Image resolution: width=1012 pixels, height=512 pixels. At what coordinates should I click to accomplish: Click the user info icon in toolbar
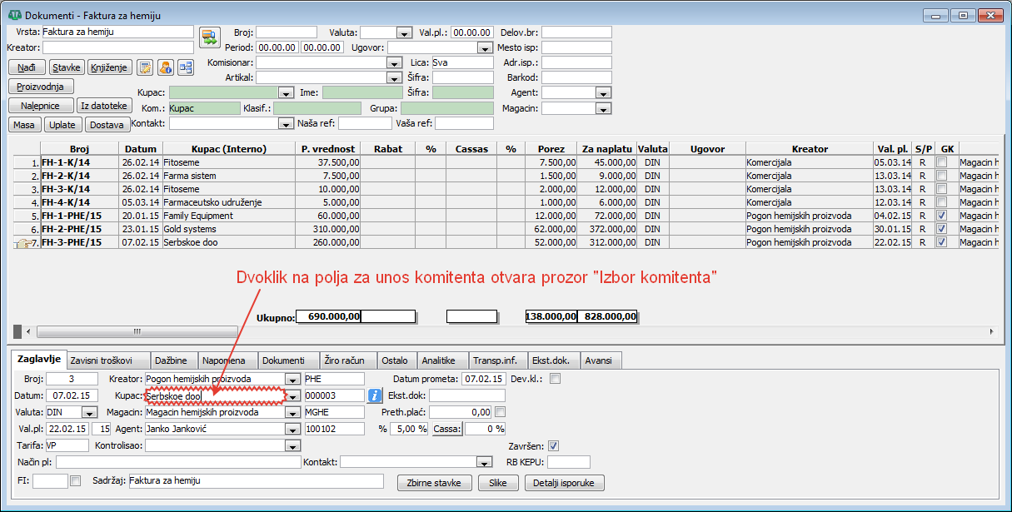tap(165, 67)
